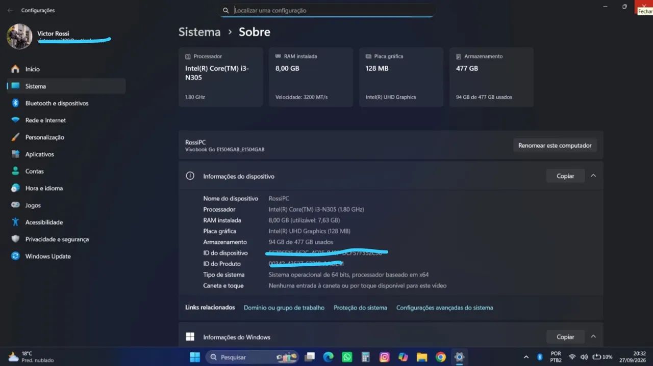The height and width of the screenshot is (366, 653).
Task: Open weather widget showing 18°C
Action: tap(31, 357)
